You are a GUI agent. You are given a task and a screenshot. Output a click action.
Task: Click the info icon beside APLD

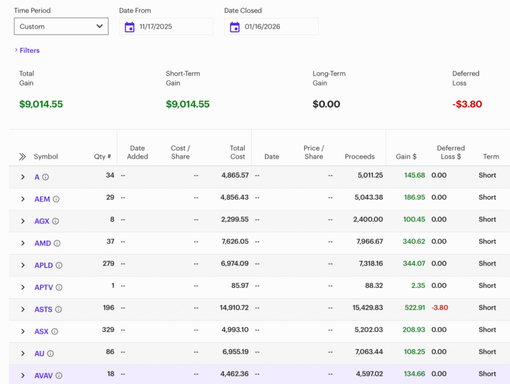point(59,266)
